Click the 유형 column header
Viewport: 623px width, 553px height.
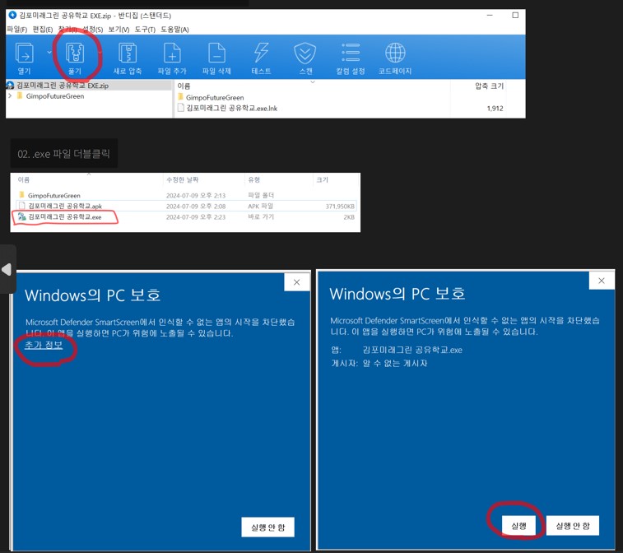(253, 179)
